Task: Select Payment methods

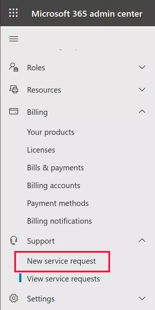Action: click(58, 203)
